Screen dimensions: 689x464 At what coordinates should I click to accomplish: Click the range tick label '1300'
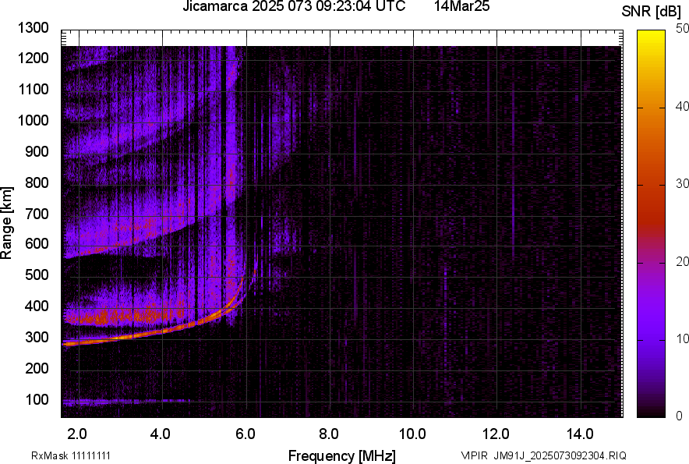(x=33, y=28)
